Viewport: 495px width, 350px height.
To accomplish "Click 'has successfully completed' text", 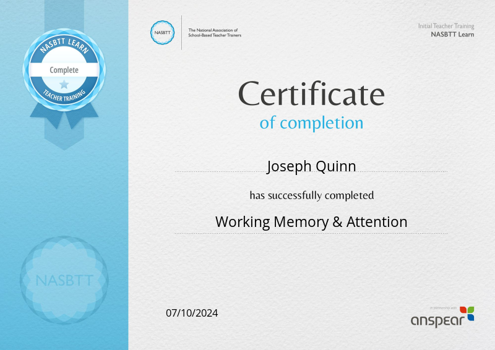I will (311, 195).
